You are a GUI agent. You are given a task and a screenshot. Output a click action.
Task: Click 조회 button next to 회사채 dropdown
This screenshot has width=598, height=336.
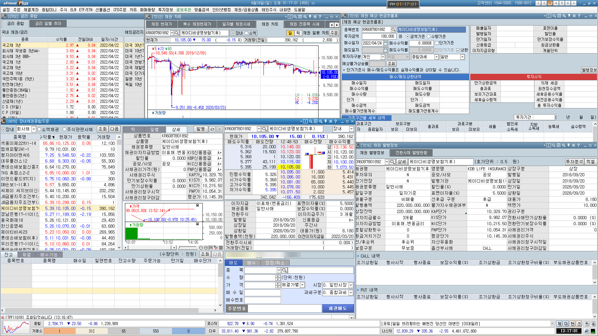tap(102, 129)
